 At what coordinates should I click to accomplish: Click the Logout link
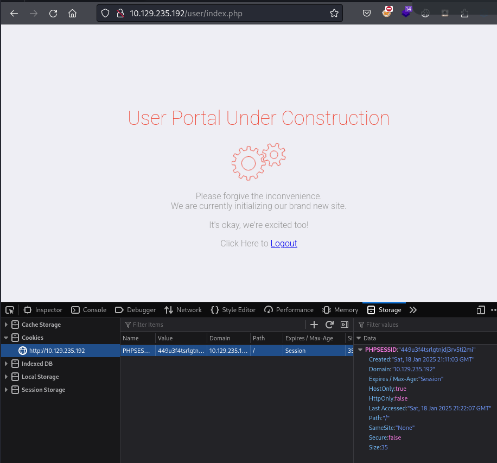coord(284,243)
